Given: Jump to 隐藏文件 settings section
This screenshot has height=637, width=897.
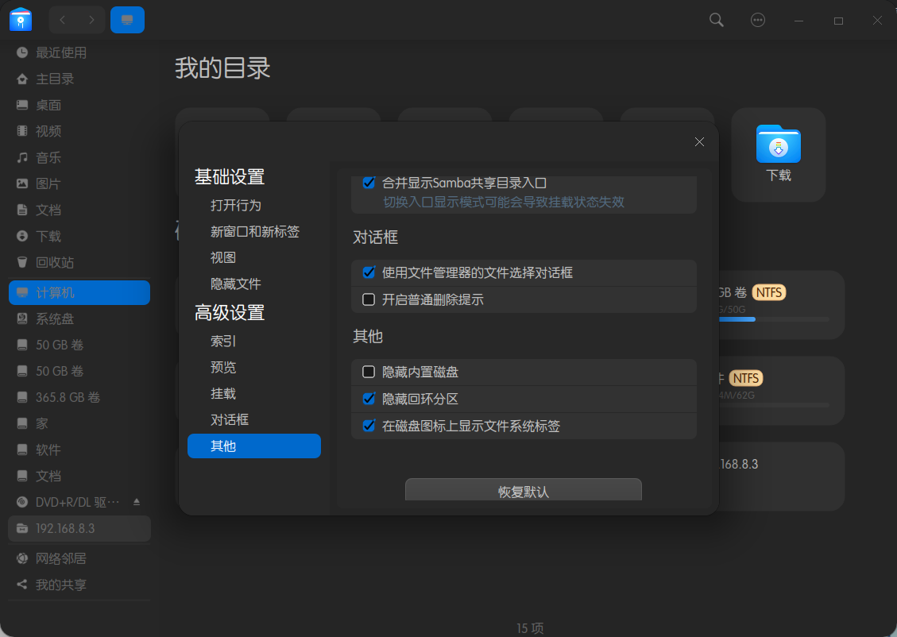Looking at the screenshot, I should pos(236,284).
